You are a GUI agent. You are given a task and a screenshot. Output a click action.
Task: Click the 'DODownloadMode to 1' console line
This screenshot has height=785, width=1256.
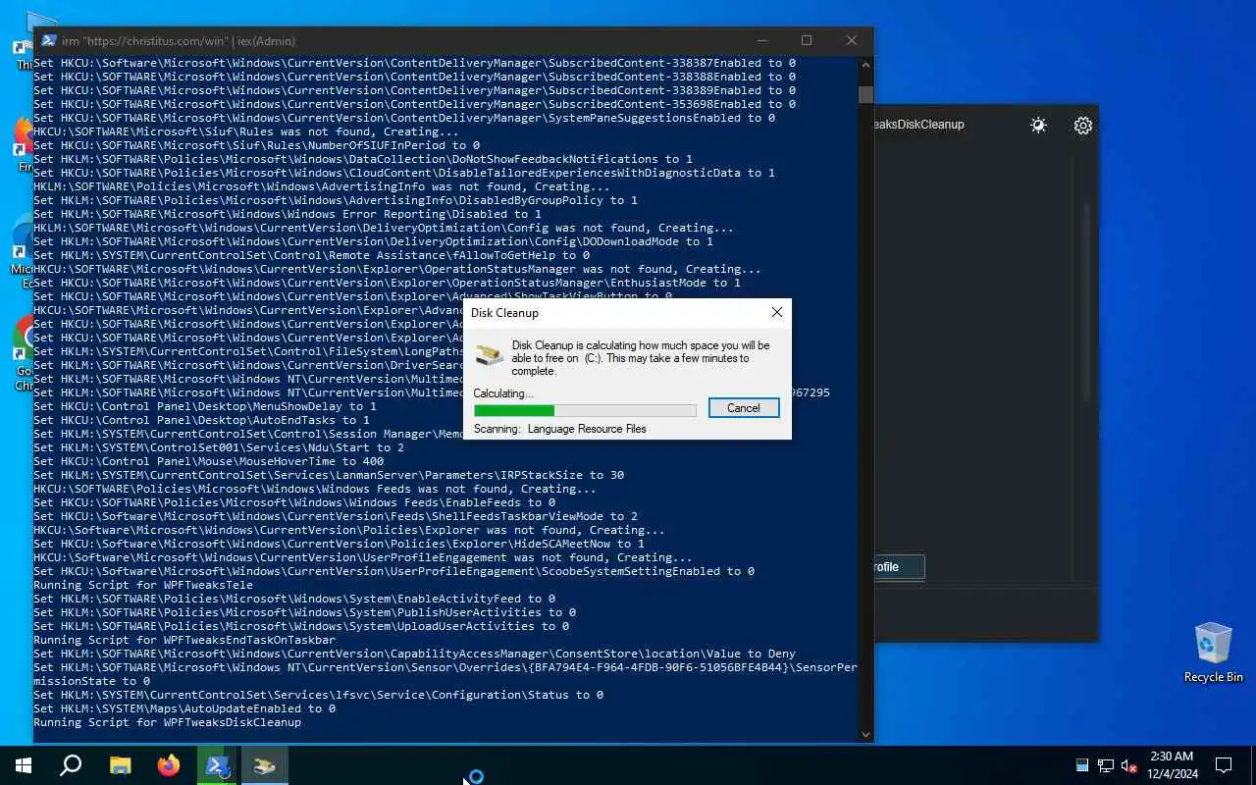point(373,241)
